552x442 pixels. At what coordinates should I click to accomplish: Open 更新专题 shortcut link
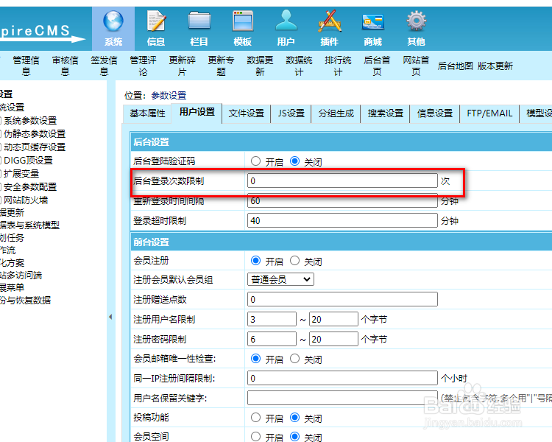coord(221,66)
